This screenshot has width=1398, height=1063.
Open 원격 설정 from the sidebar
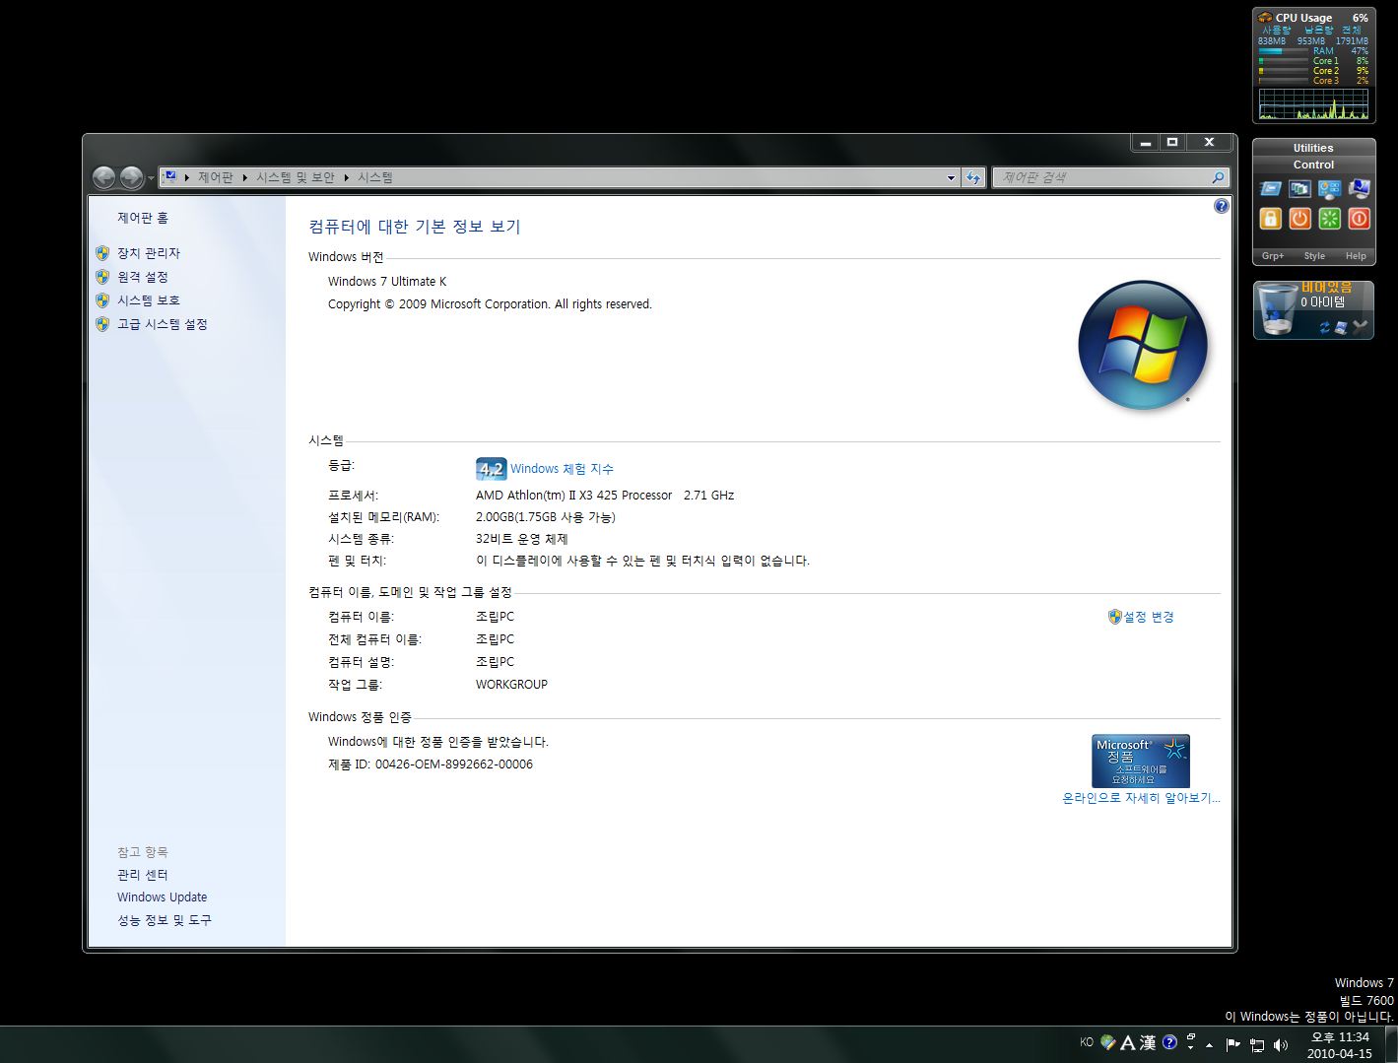pos(143,277)
